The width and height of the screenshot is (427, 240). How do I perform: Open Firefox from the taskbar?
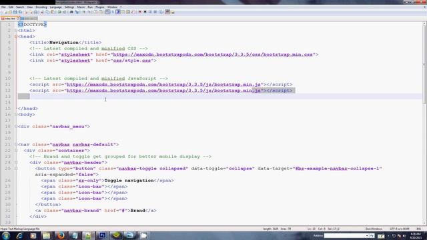[61, 235]
